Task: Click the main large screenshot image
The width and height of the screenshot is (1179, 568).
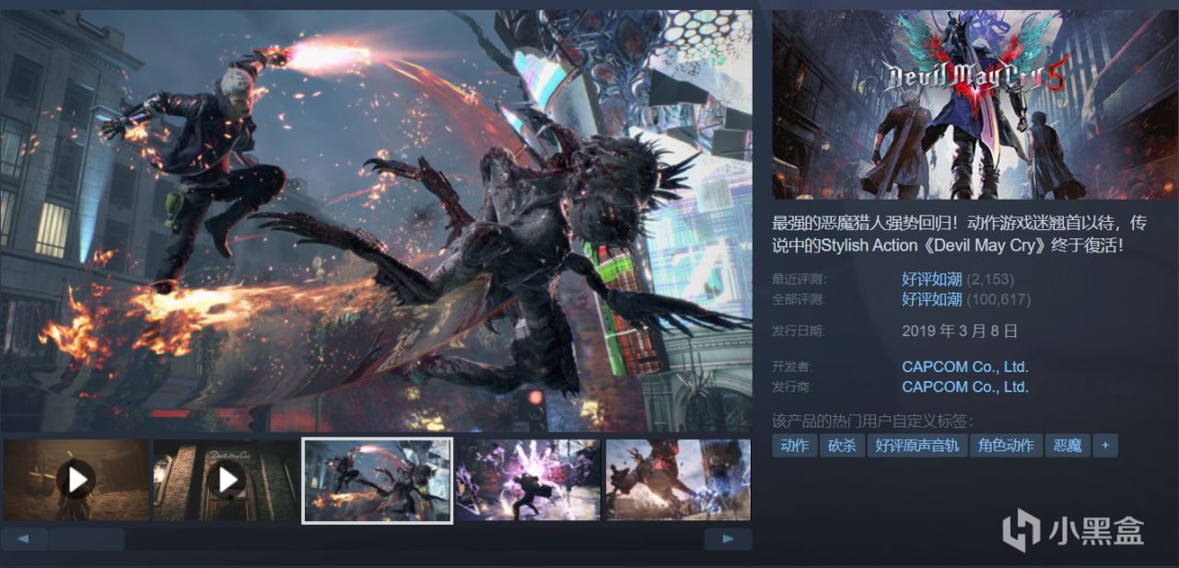Action: 377,221
